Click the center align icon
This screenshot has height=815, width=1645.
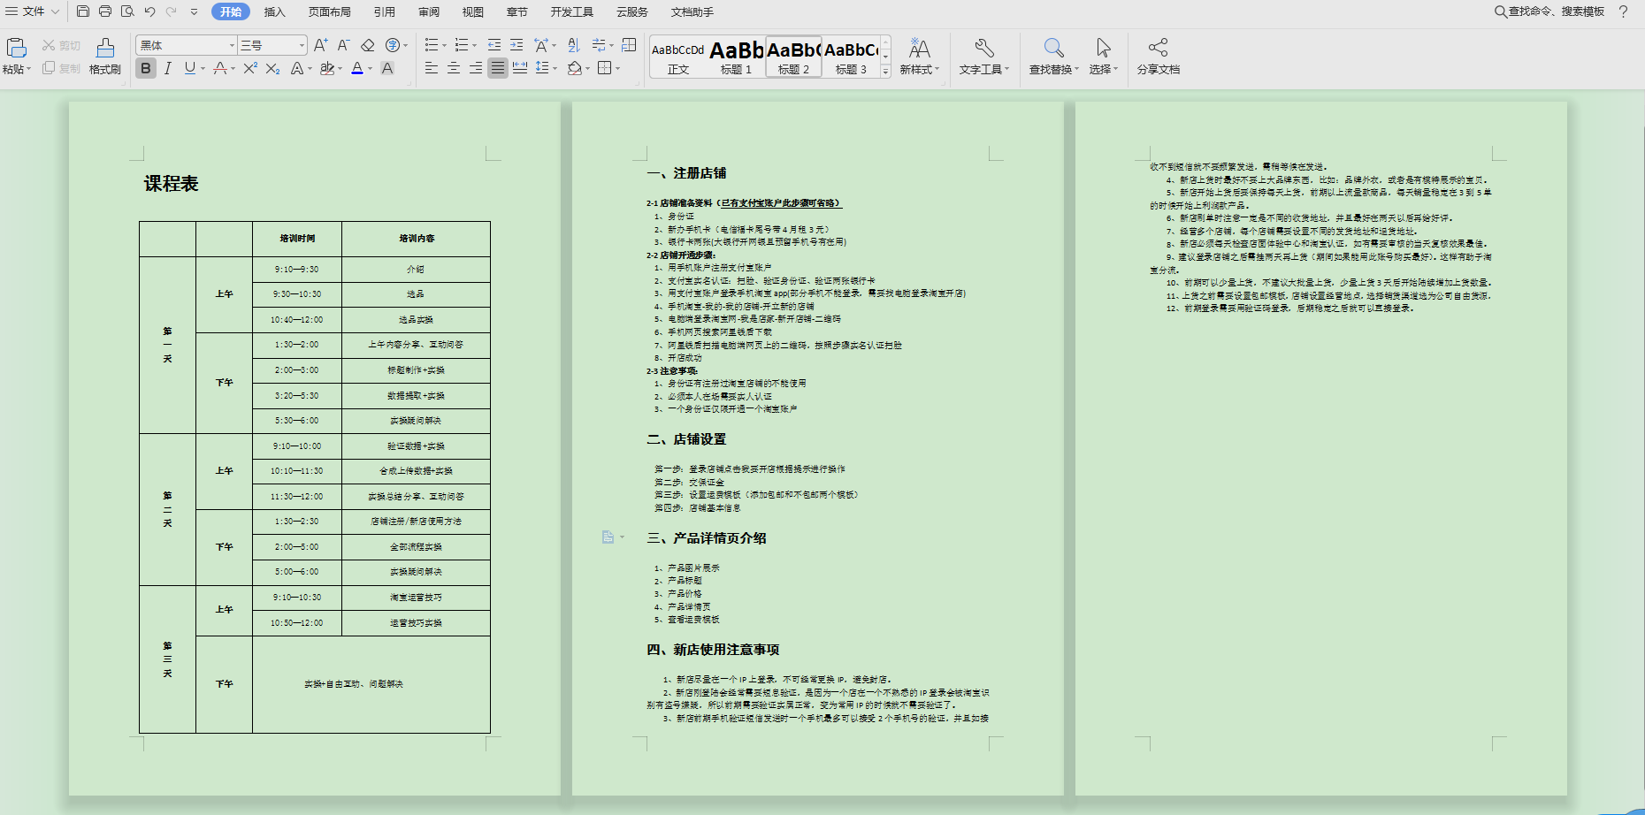(x=454, y=68)
